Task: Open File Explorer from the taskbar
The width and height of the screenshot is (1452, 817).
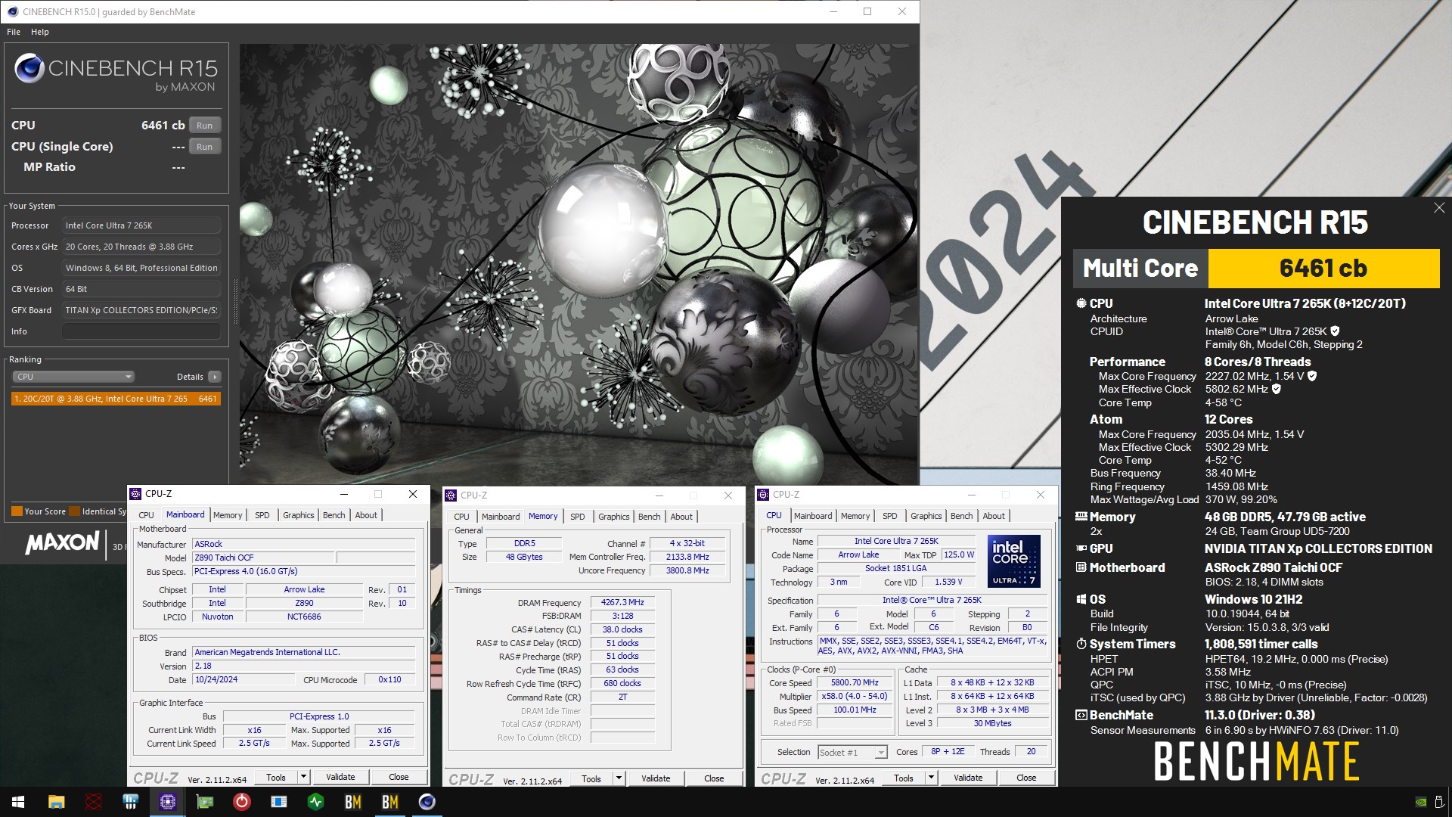Action: (x=56, y=802)
